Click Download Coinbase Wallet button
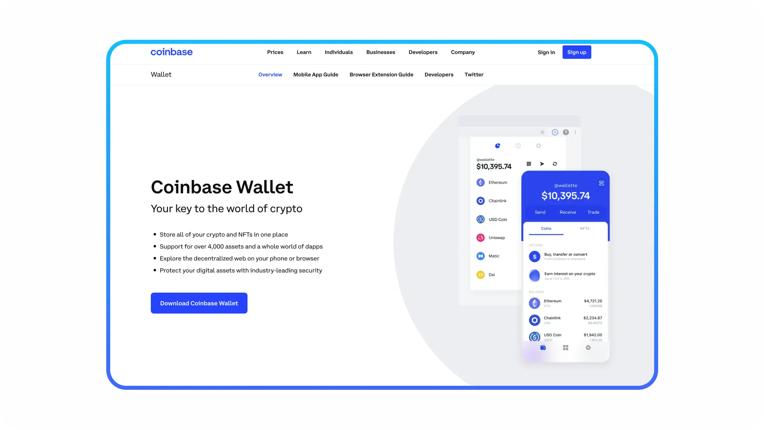Viewport: 764px width, 430px height. coord(199,303)
